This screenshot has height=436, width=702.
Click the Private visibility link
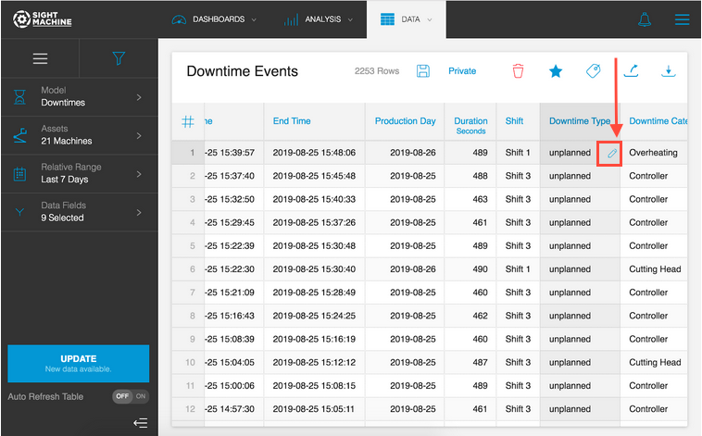pyautogui.click(x=462, y=71)
